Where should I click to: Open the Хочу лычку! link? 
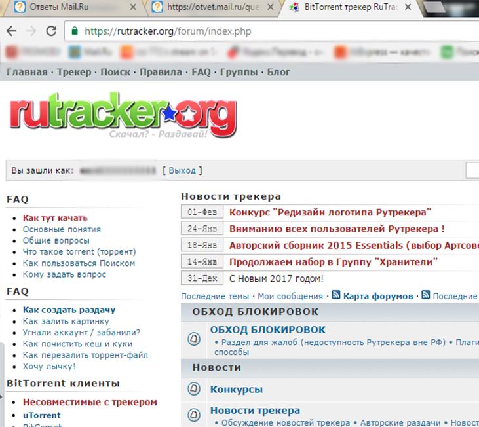click(x=49, y=366)
